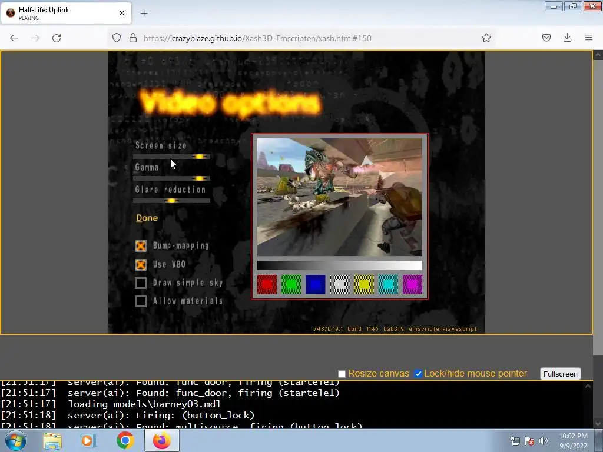This screenshot has height=452, width=603.
Task: Close the Half-Life: Uplink tab
Action: pyautogui.click(x=122, y=13)
